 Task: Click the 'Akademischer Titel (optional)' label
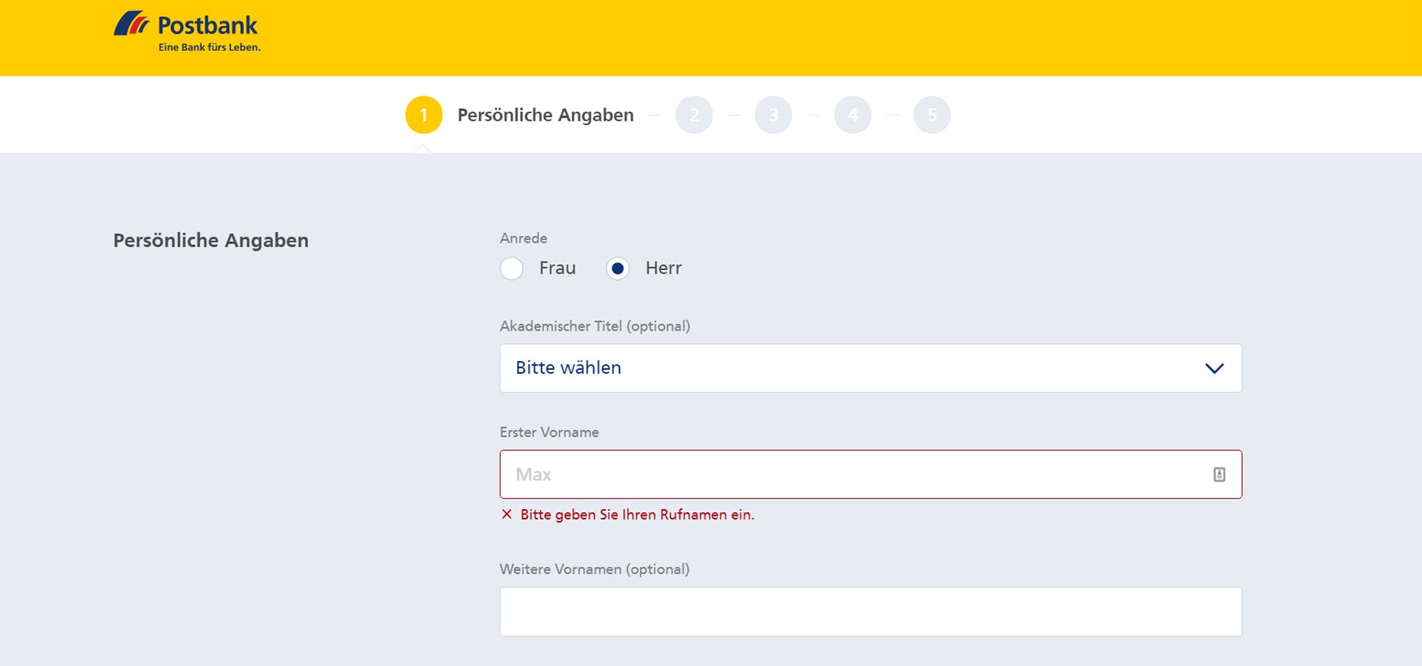coord(595,326)
